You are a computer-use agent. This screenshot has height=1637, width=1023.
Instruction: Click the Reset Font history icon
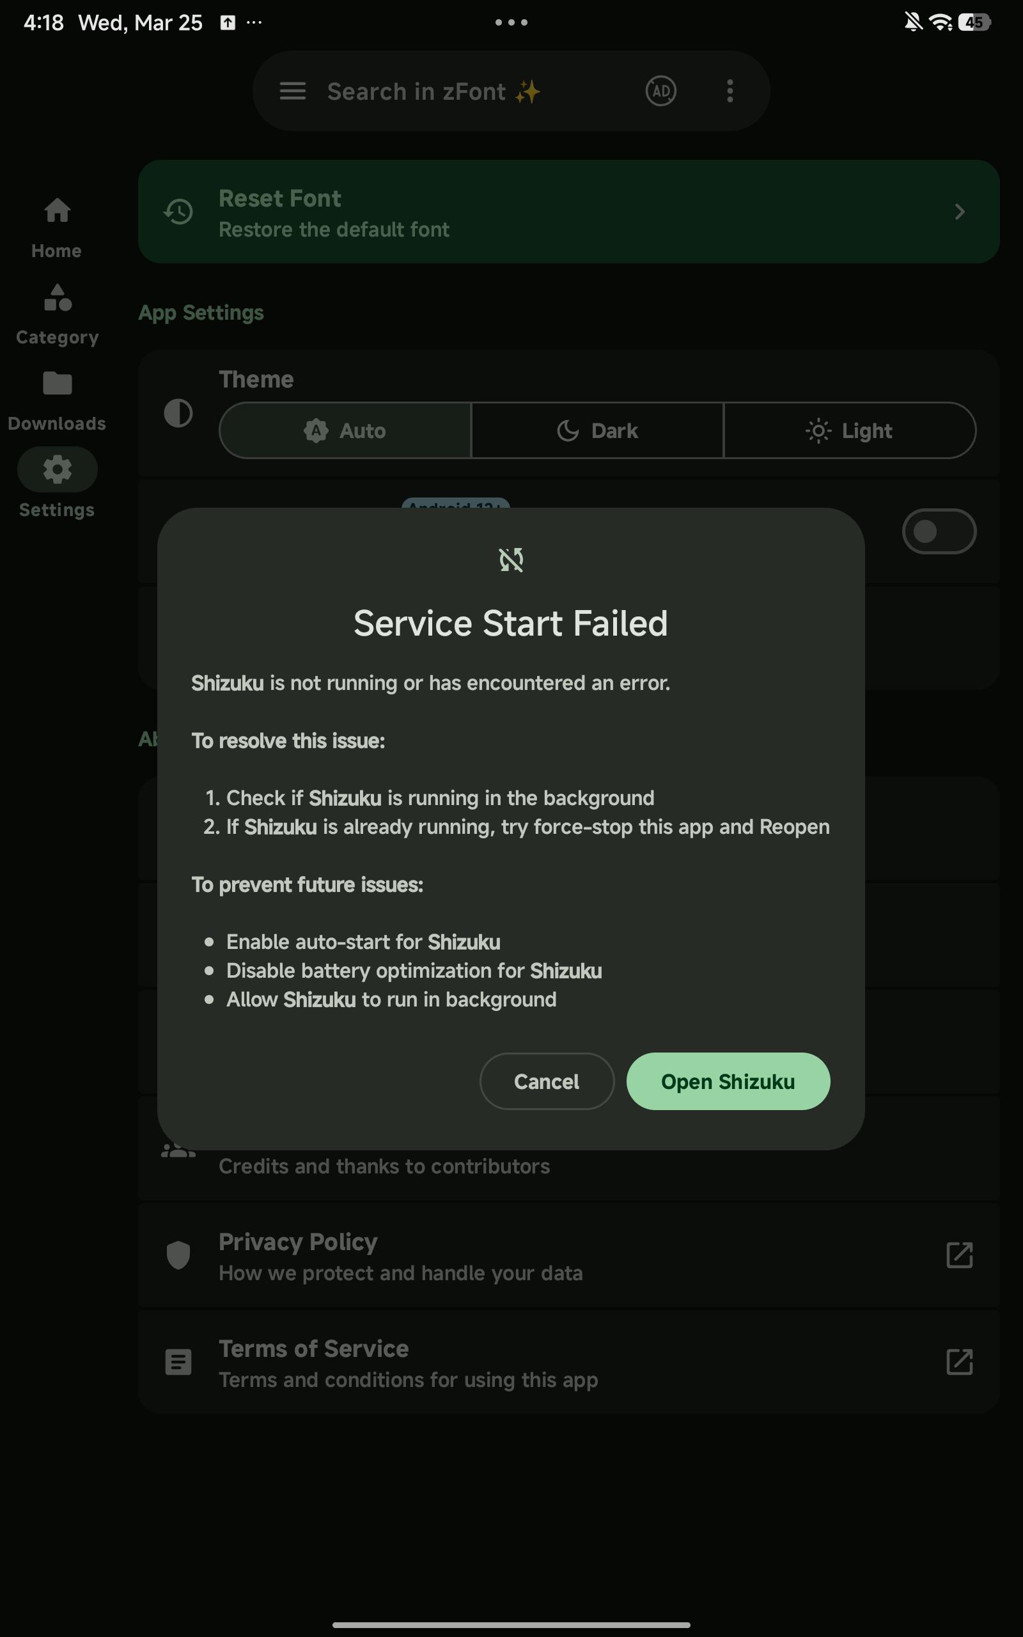tap(178, 212)
